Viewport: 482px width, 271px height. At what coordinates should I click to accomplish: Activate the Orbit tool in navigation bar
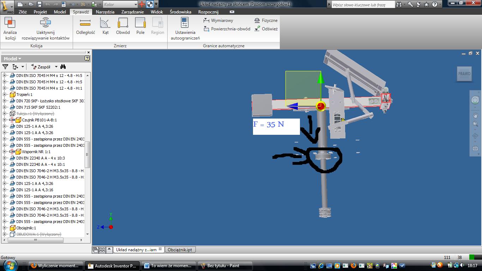pos(475,136)
